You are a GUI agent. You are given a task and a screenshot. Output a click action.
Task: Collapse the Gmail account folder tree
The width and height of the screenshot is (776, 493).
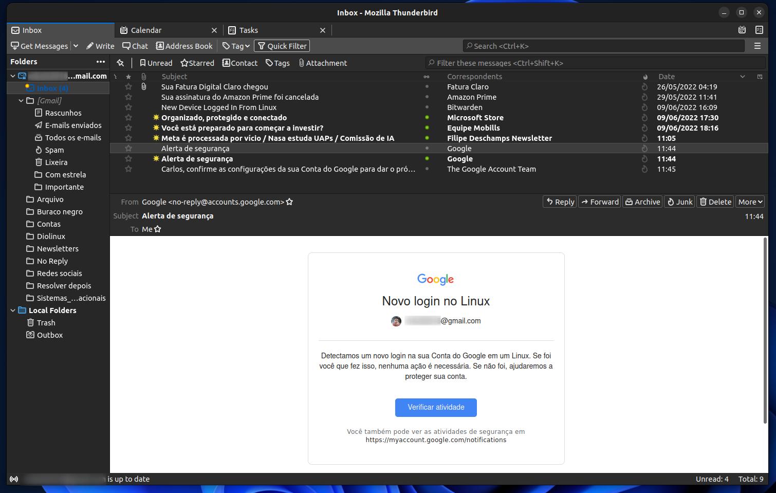pyautogui.click(x=12, y=76)
